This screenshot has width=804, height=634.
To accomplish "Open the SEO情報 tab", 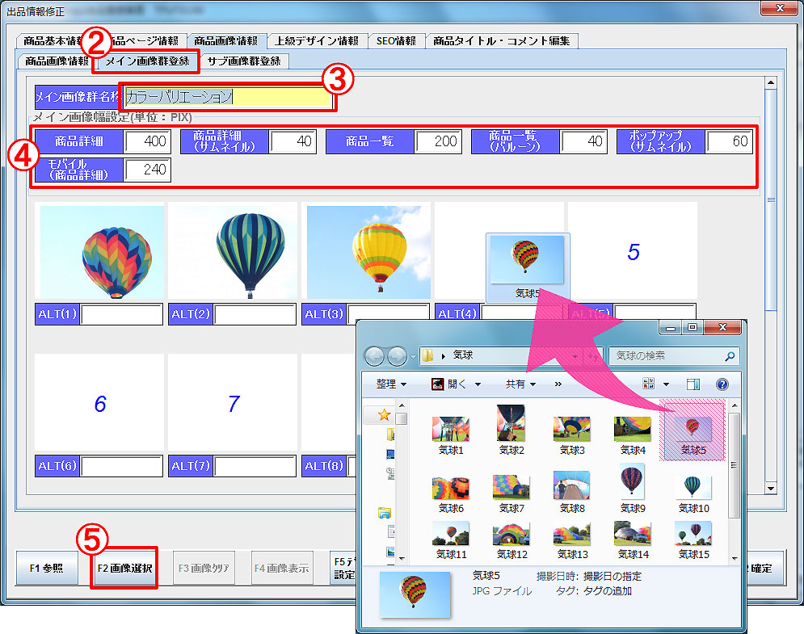I will point(396,40).
